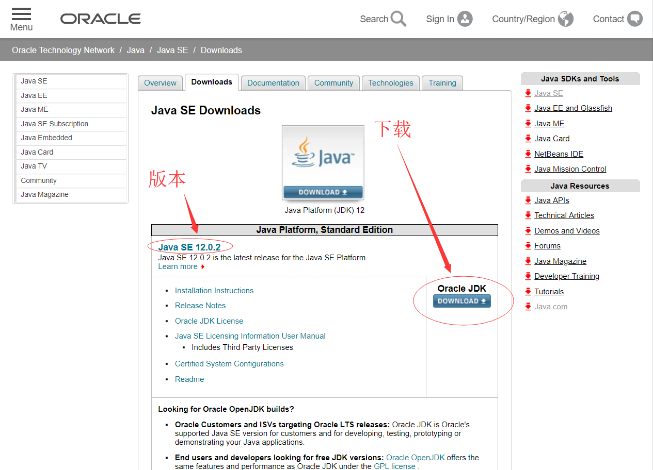Click download icon beside Java APIs
This screenshot has width=653, height=470.
click(528, 200)
